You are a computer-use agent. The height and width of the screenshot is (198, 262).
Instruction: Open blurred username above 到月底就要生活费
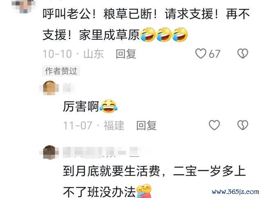click(x=101, y=152)
